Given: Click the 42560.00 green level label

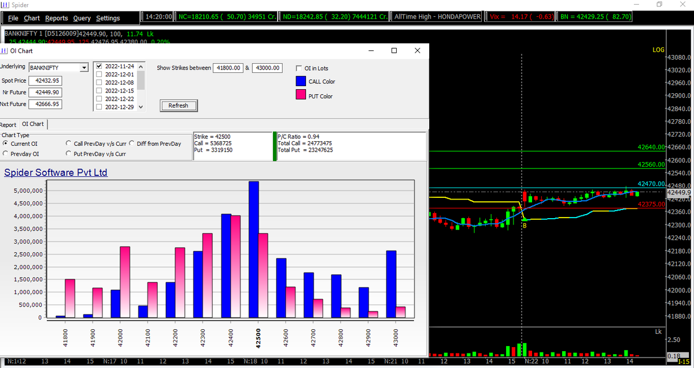Looking at the screenshot, I should point(651,165).
